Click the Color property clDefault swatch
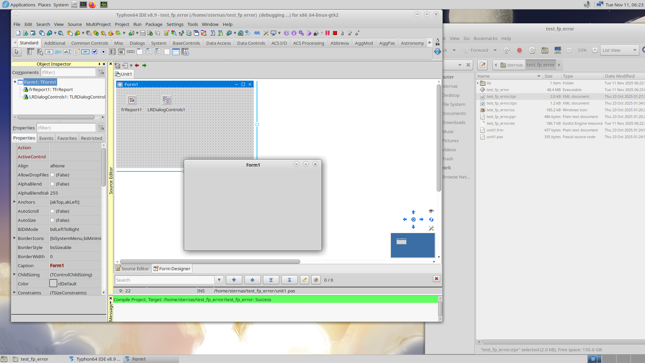Viewport: 645px width, 363px height. (53, 284)
